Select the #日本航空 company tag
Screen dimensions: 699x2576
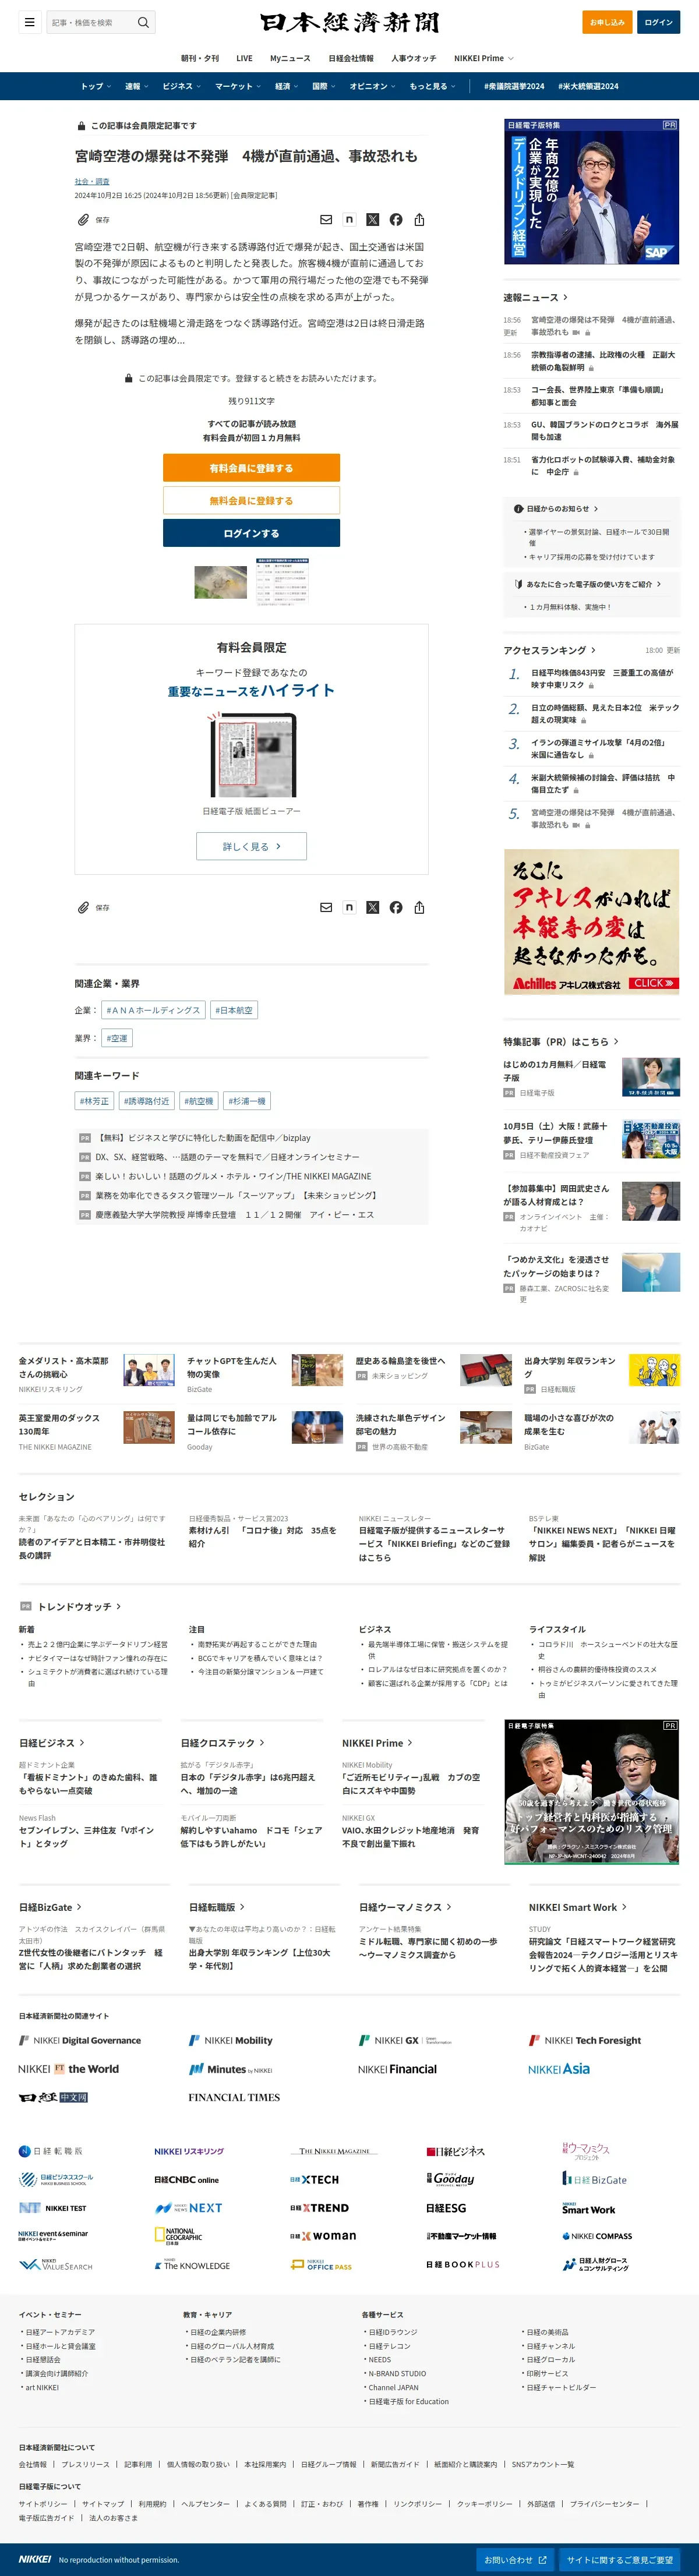pos(234,1010)
